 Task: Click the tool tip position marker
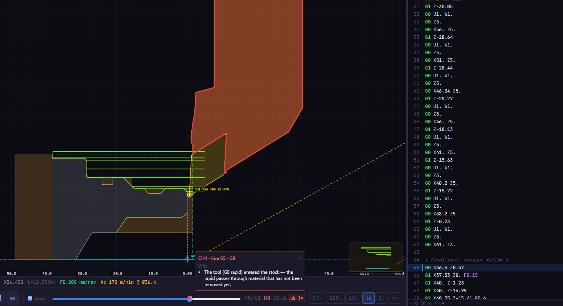click(x=189, y=195)
